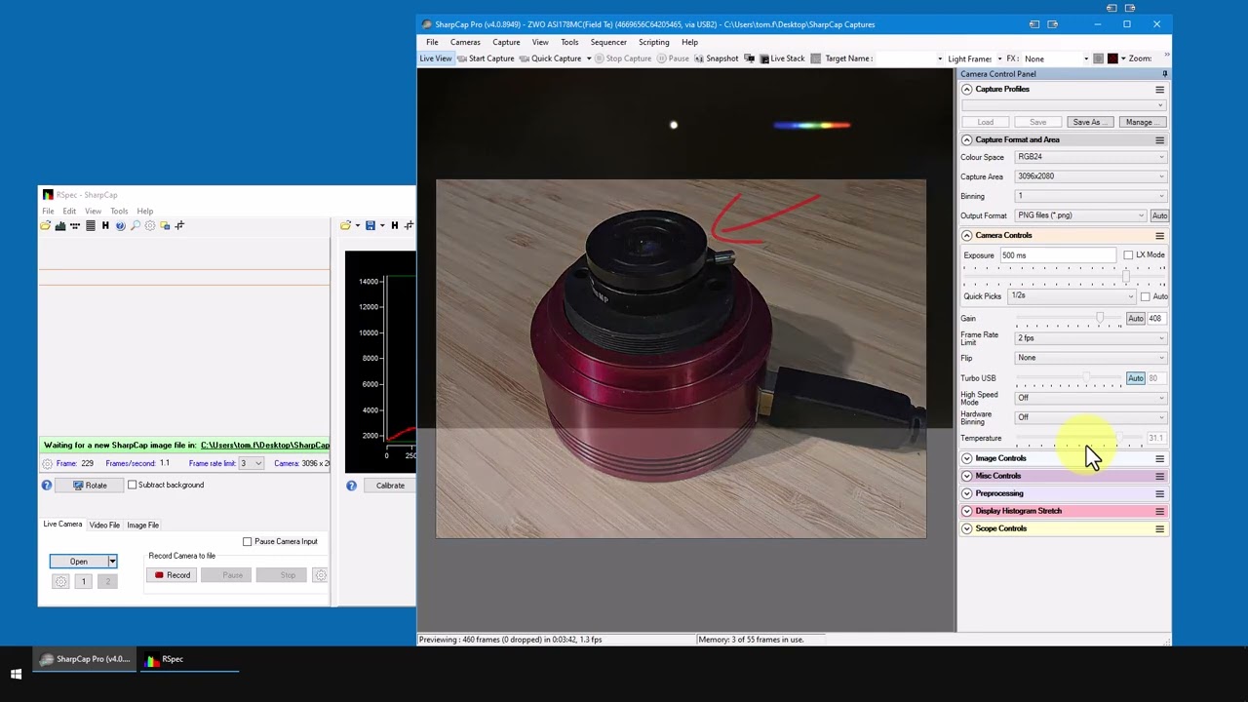Open Output Format dropdown PNG files

(x=1080, y=215)
